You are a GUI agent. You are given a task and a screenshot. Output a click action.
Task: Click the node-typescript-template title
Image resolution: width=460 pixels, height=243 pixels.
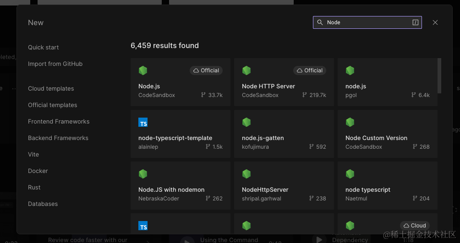click(175, 138)
